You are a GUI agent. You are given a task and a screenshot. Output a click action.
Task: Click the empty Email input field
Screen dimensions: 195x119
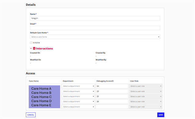[95, 28]
